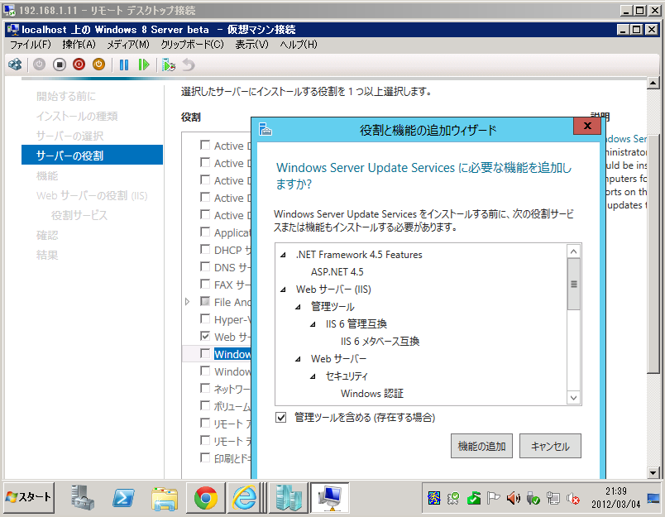Viewport: 665px width, 517px height.
Task: Collapse the Web サーバー (IIS) tree node
Action: coord(285,290)
